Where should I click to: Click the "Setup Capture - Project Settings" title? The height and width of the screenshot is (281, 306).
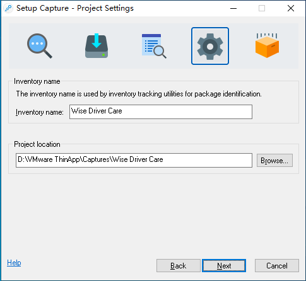pyautogui.click(x=75, y=8)
